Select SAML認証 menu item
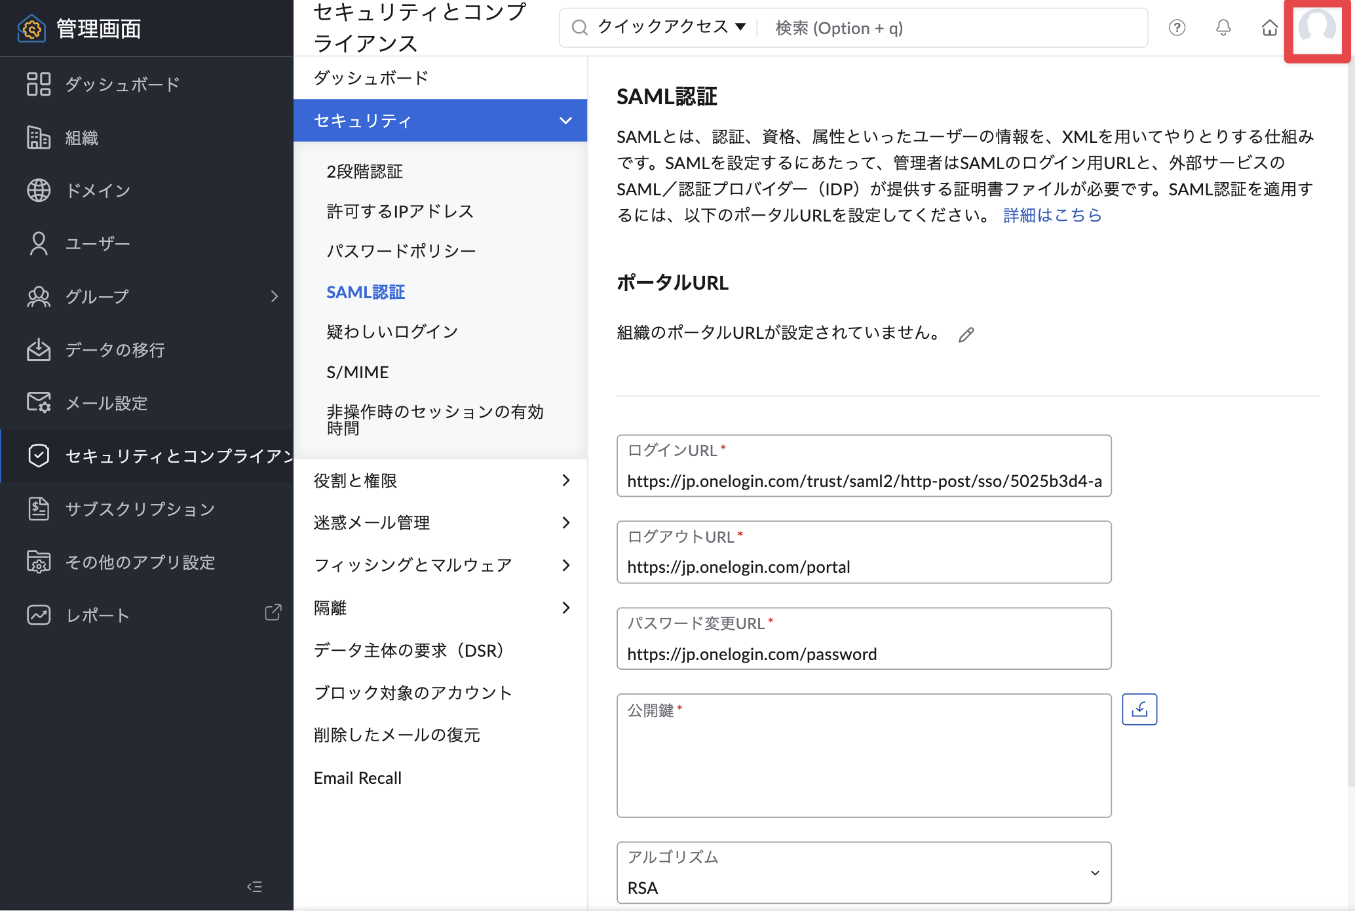This screenshot has width=1355, height=911. click(366, 292)
